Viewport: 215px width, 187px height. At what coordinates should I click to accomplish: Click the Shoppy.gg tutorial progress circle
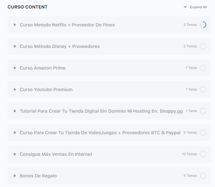203,111
